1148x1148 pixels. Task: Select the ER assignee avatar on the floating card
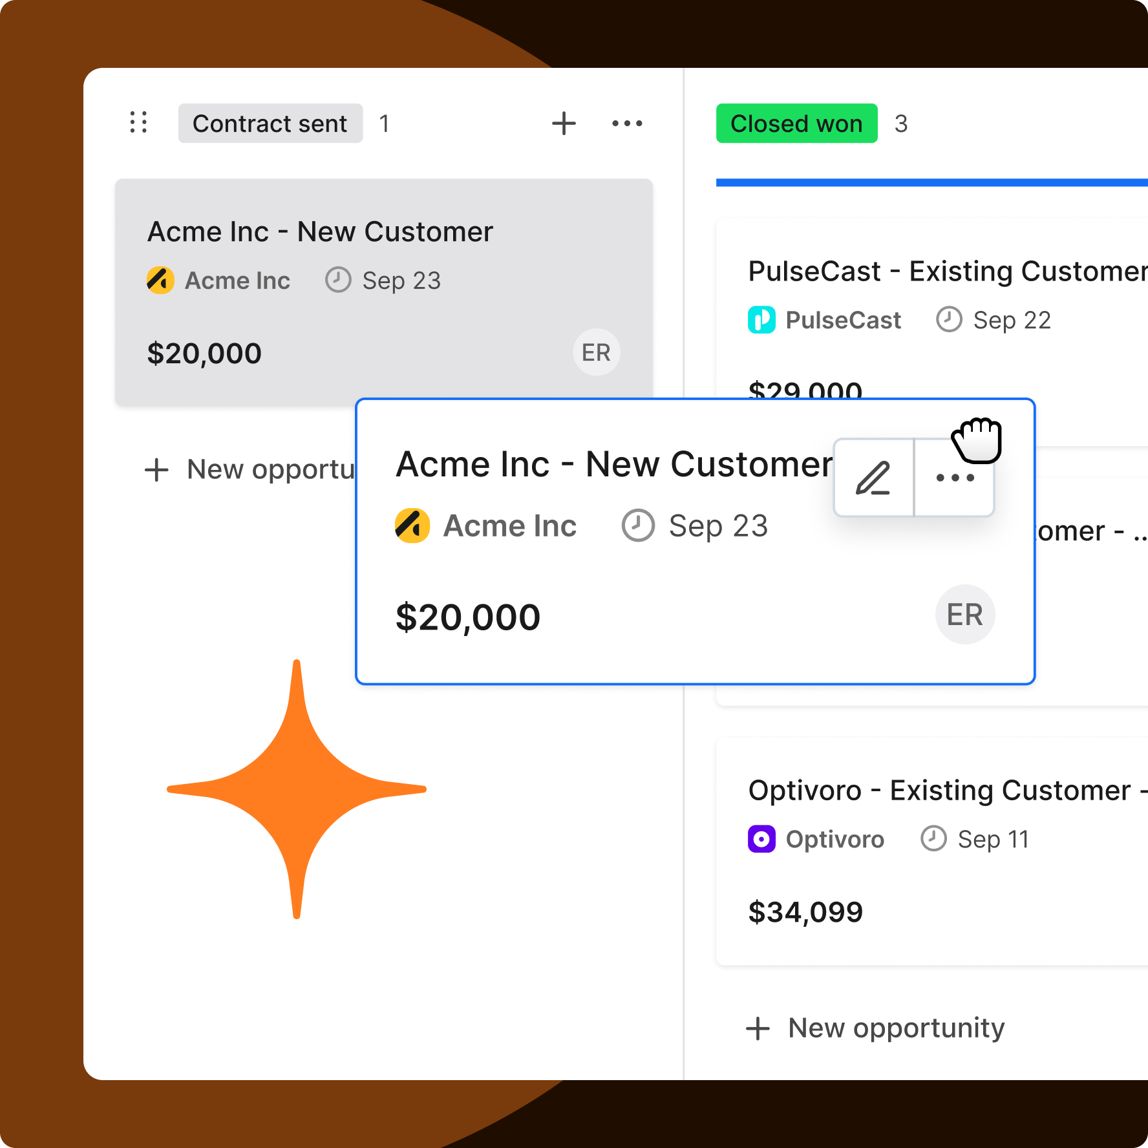[964, 615]
